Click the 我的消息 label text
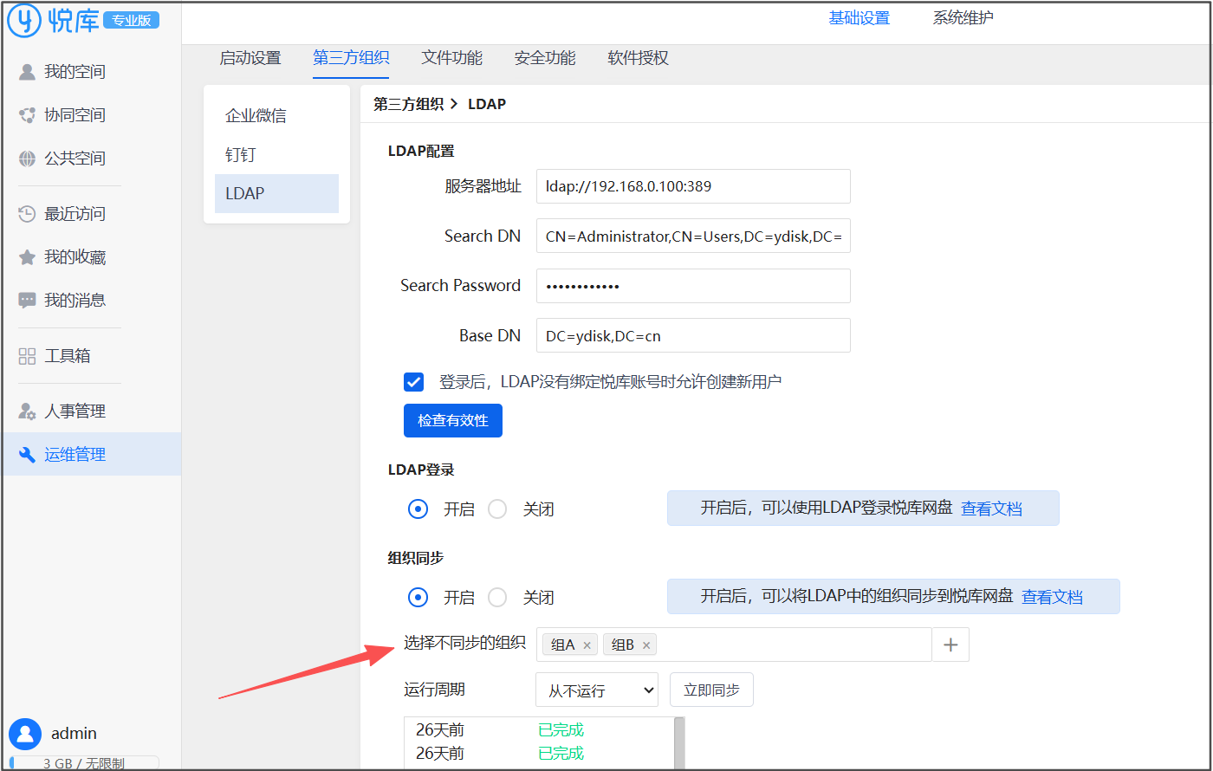 [75, 301]
